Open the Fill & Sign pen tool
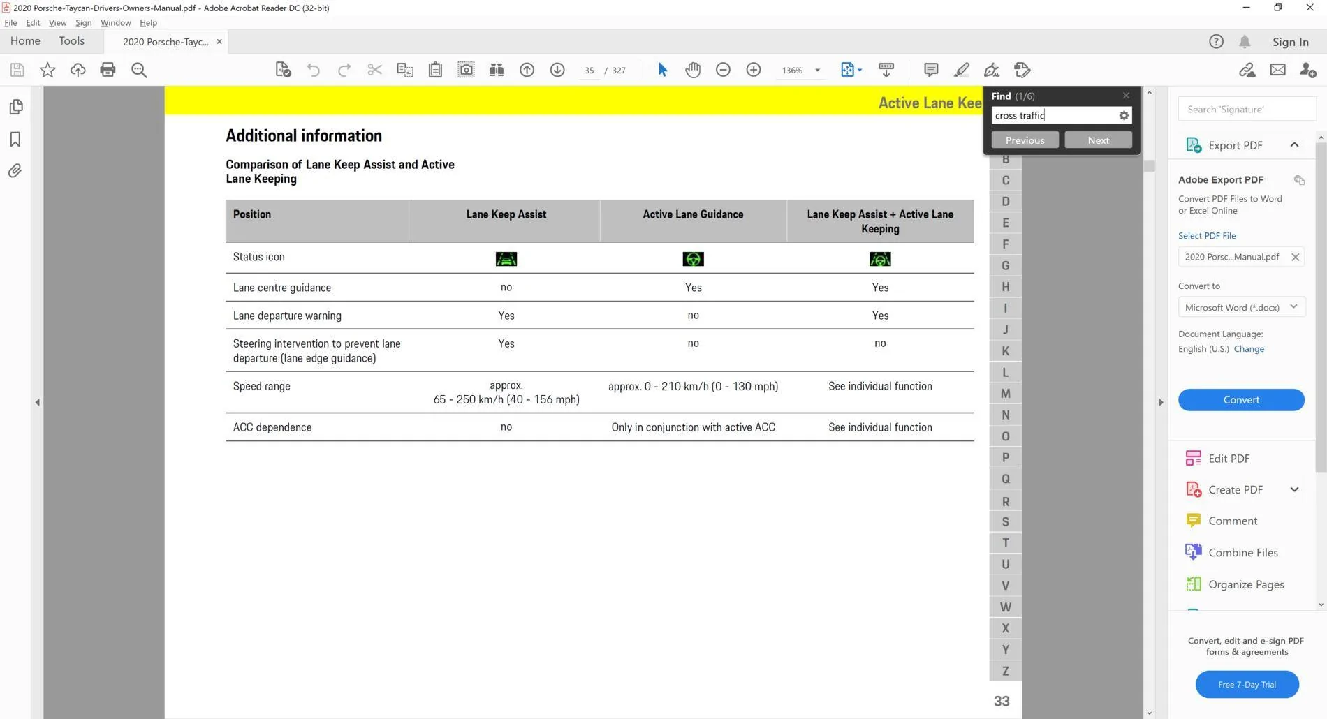Viewport: 1327px width, 719px height. (x=992, y=70)
